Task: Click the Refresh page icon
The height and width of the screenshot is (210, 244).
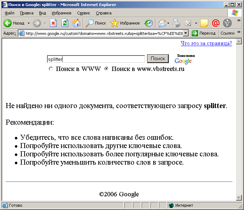Action: tap(65, 23)
